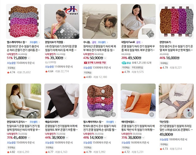This screenshot has height=155, width=196.
Task: Click the heart icon on the 애슬라코리아 brown pad
Action: tap(75, 115)
